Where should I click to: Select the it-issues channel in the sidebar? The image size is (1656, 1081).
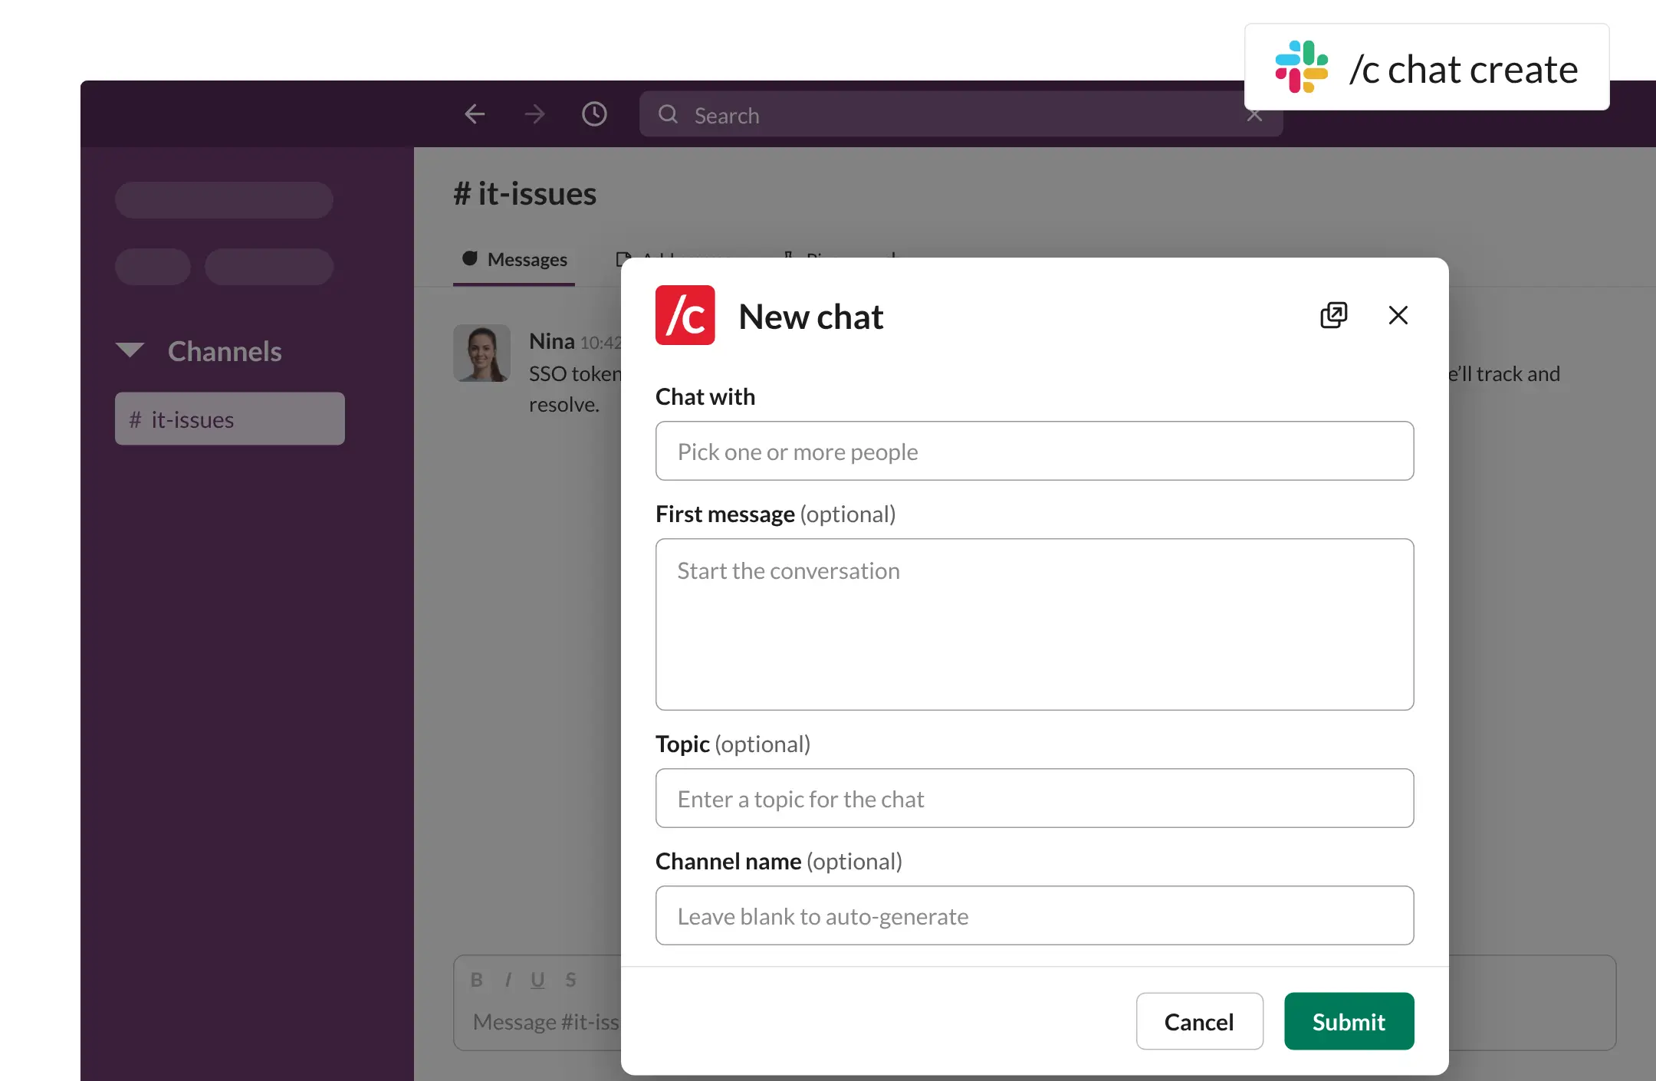(x=230, y=419)
